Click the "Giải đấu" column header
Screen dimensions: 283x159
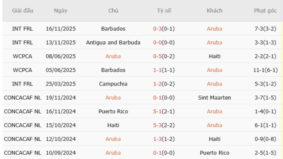point(23,11)
